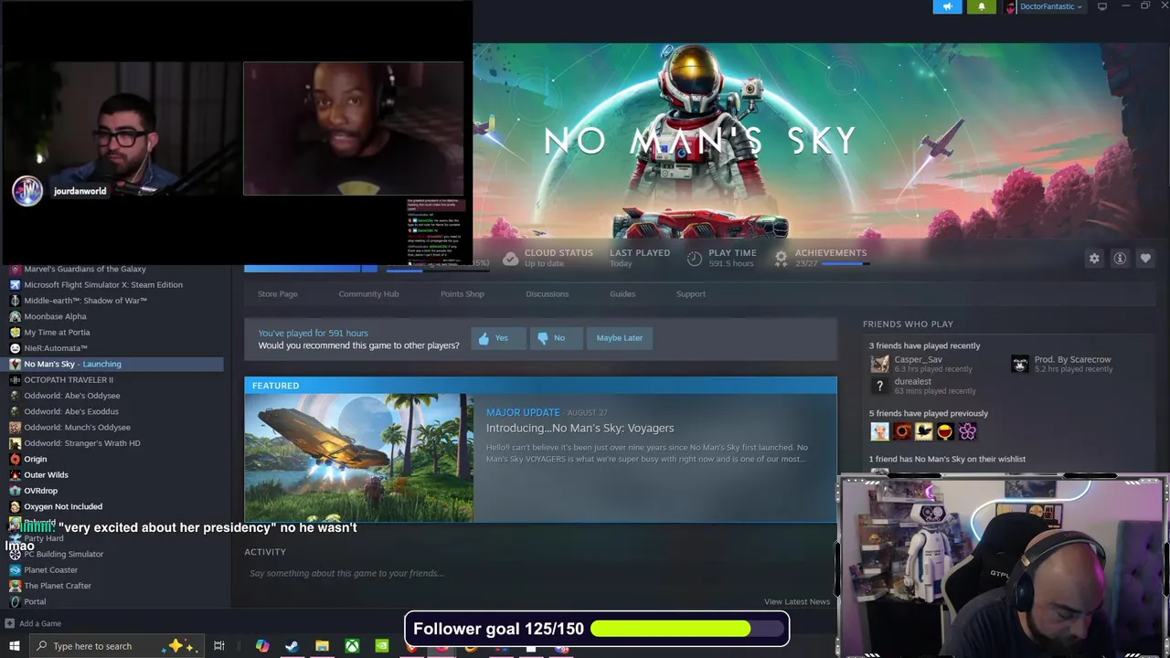This screenshot has width=1170, height=658.
Task: Select Oddworld: Munch's Oddysee in library
Action: point(77,427)
